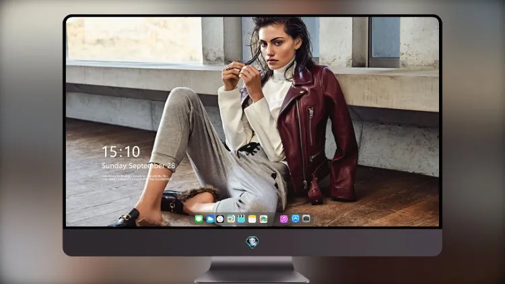Open the Weather app in dock

click(x=209, y=219)
